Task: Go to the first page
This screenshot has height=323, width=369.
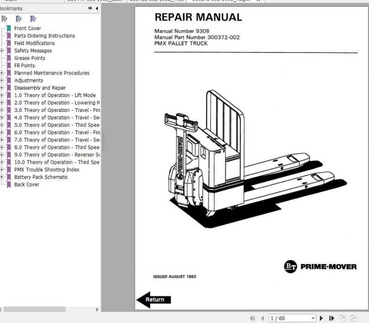Action: click(x=252, y=318)
